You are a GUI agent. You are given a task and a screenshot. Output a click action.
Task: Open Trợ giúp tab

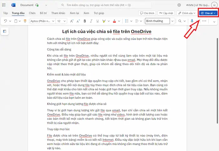pos(99,13)
